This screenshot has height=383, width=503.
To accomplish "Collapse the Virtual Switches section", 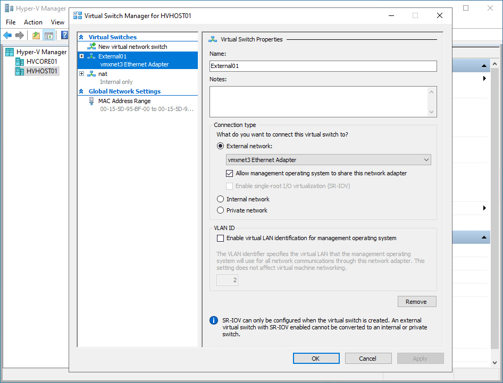I will point(81,37).
